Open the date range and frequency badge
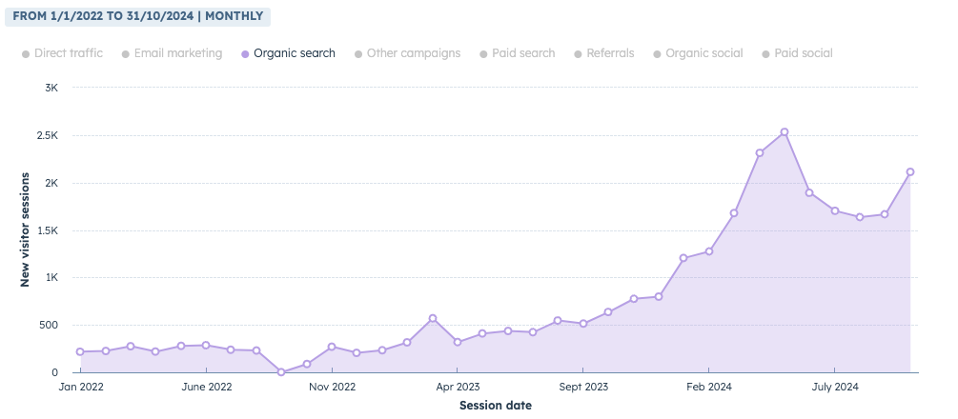The width and height of the screenshot is (958, 419). tap(137, 16)
